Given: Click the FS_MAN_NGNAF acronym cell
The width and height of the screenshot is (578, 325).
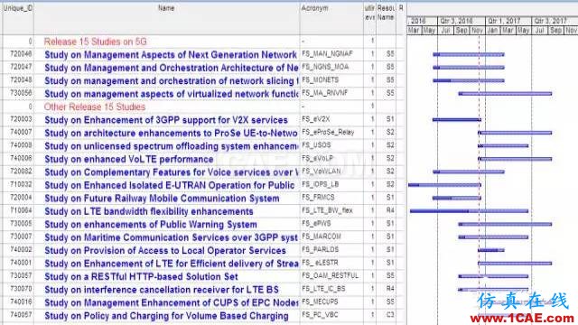Looking at the screenshot, I should click(x=327, y=54).
